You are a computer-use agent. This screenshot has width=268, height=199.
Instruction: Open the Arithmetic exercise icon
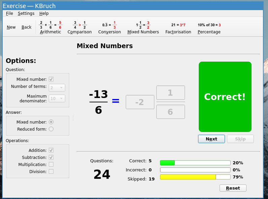(x=50, y=27)
